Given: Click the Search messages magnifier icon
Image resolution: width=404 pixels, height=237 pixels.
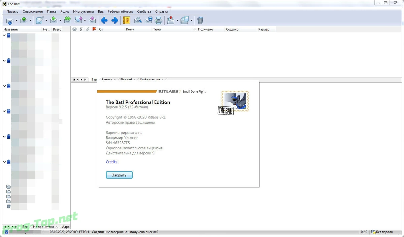Looking at the screenshot, I should [138, 20].
